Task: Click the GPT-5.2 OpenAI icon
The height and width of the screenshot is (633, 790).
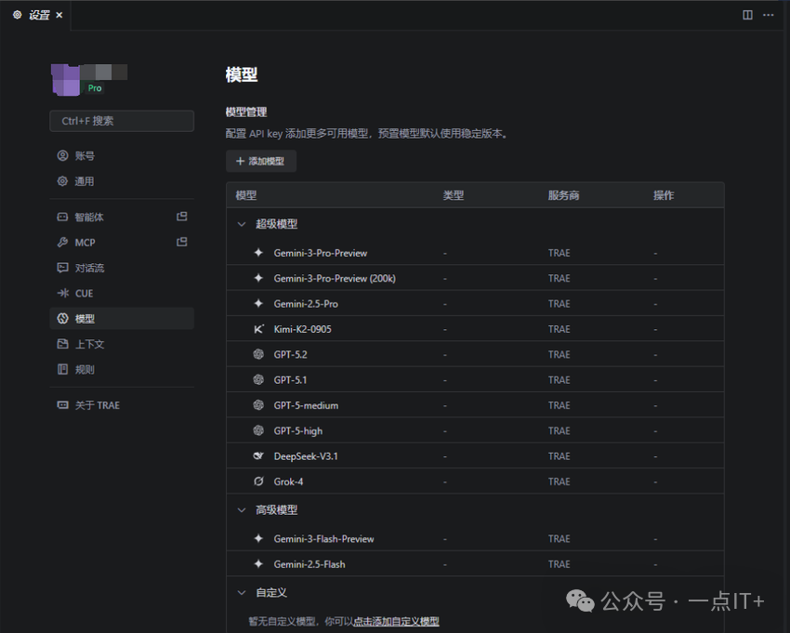Action: tap(258, 354)
